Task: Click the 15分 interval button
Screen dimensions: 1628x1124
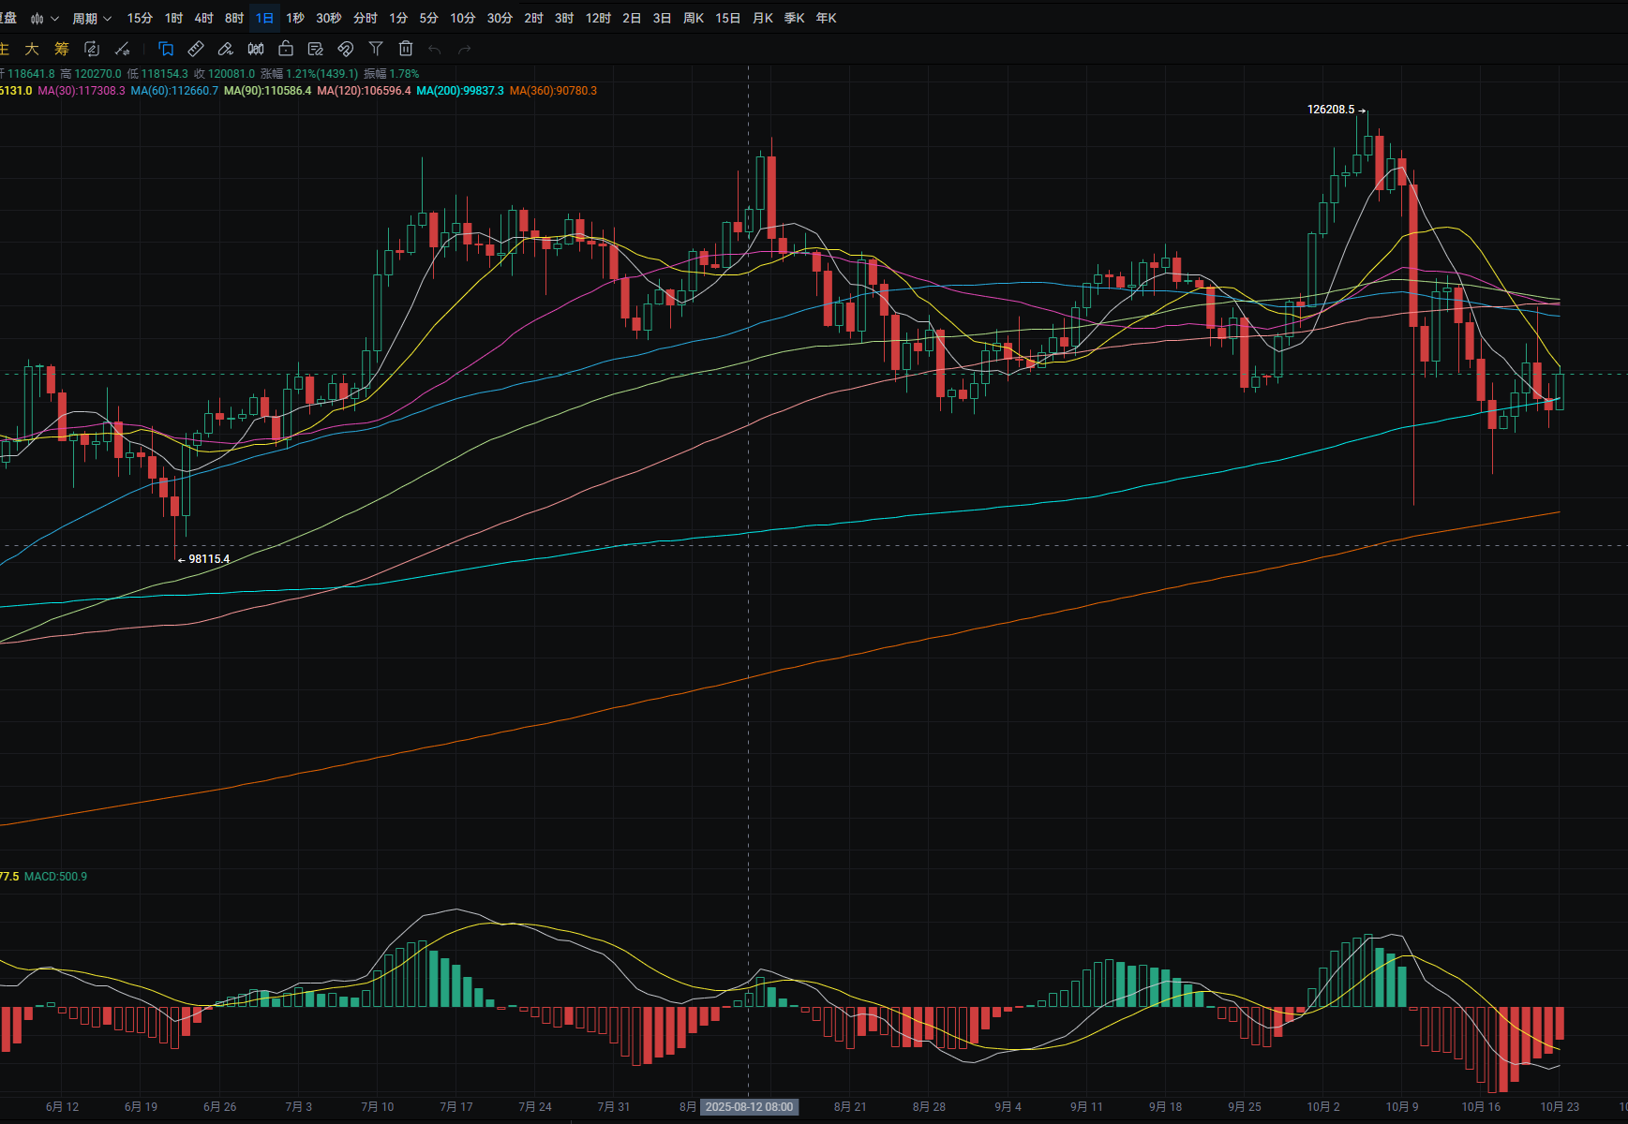Action: click(x=140, y=18)
